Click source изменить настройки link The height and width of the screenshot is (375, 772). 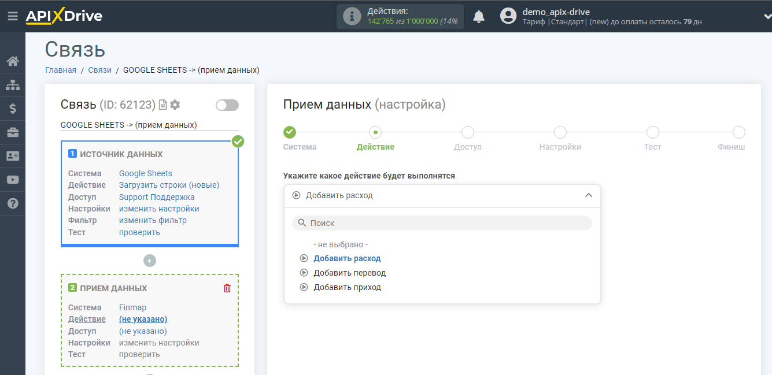[159, 209]
